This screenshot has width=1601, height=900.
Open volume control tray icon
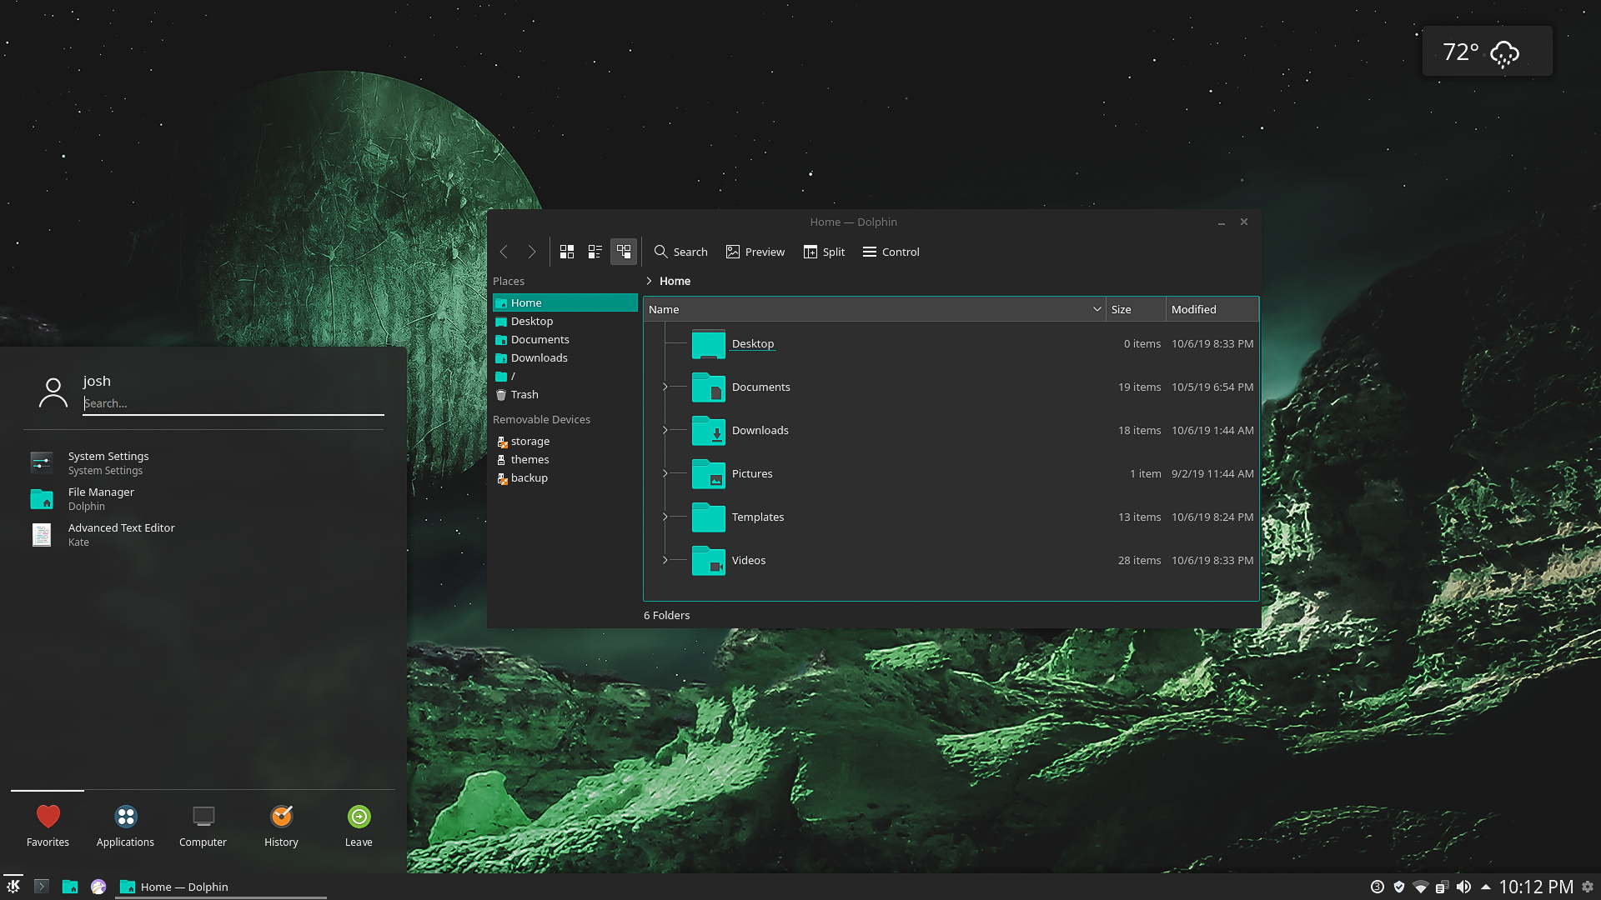(1463, 887)
